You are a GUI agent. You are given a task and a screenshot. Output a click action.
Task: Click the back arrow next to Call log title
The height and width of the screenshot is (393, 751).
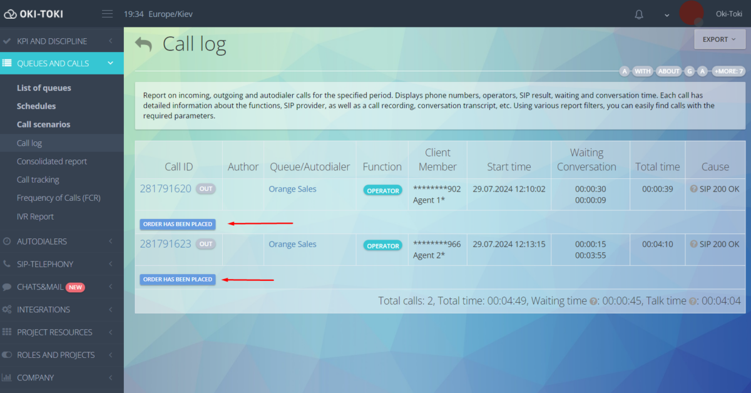click(x=144, y=44)
